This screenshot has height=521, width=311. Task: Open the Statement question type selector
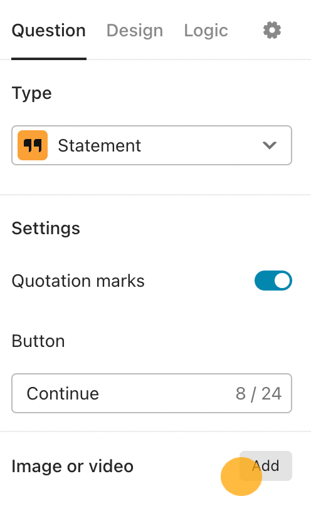click(x=152, y=145)
